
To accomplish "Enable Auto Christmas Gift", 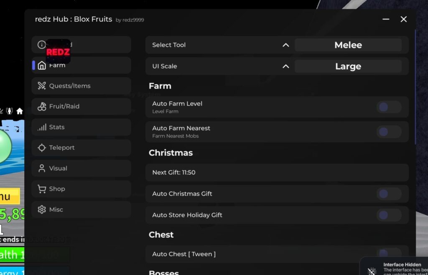I will click(389, 194).
